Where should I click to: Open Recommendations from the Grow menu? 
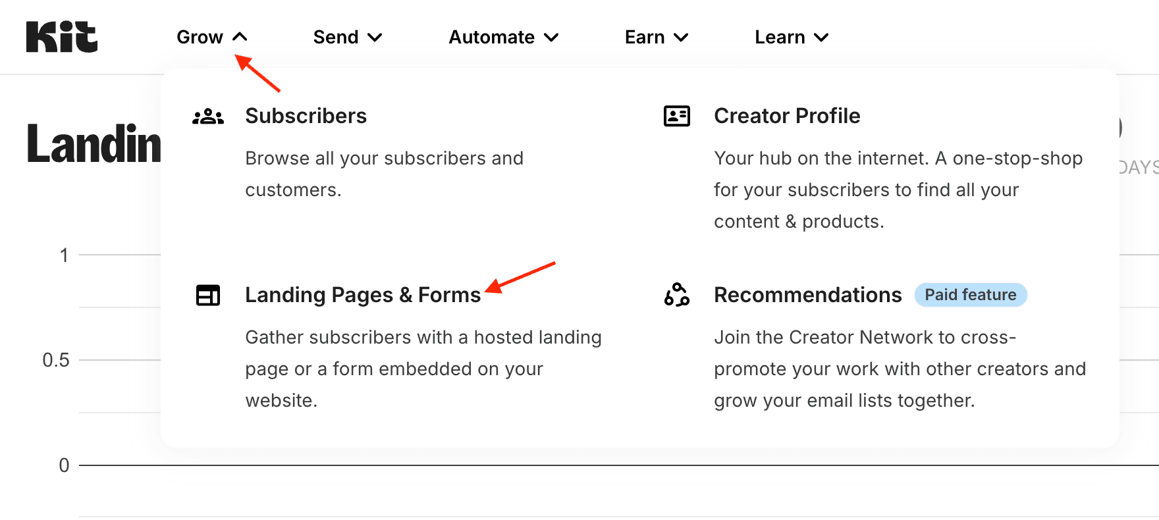click(x=807, y=295)
